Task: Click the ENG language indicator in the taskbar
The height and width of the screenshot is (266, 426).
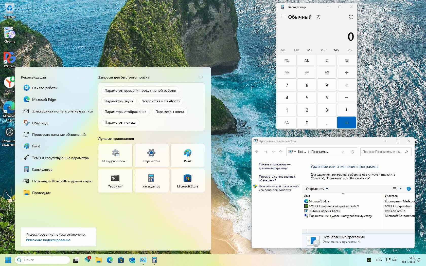Action: pos(379,260)
